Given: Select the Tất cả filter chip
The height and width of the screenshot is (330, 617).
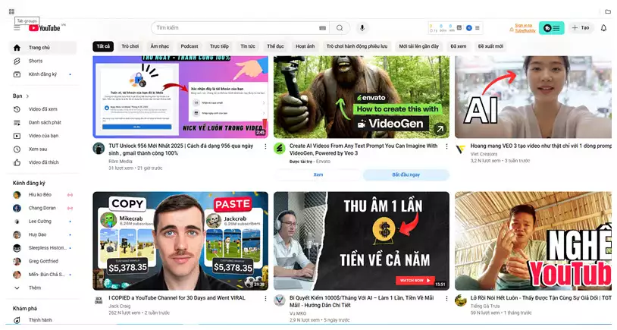Looking at the screenshot, I should pos(103,46).
